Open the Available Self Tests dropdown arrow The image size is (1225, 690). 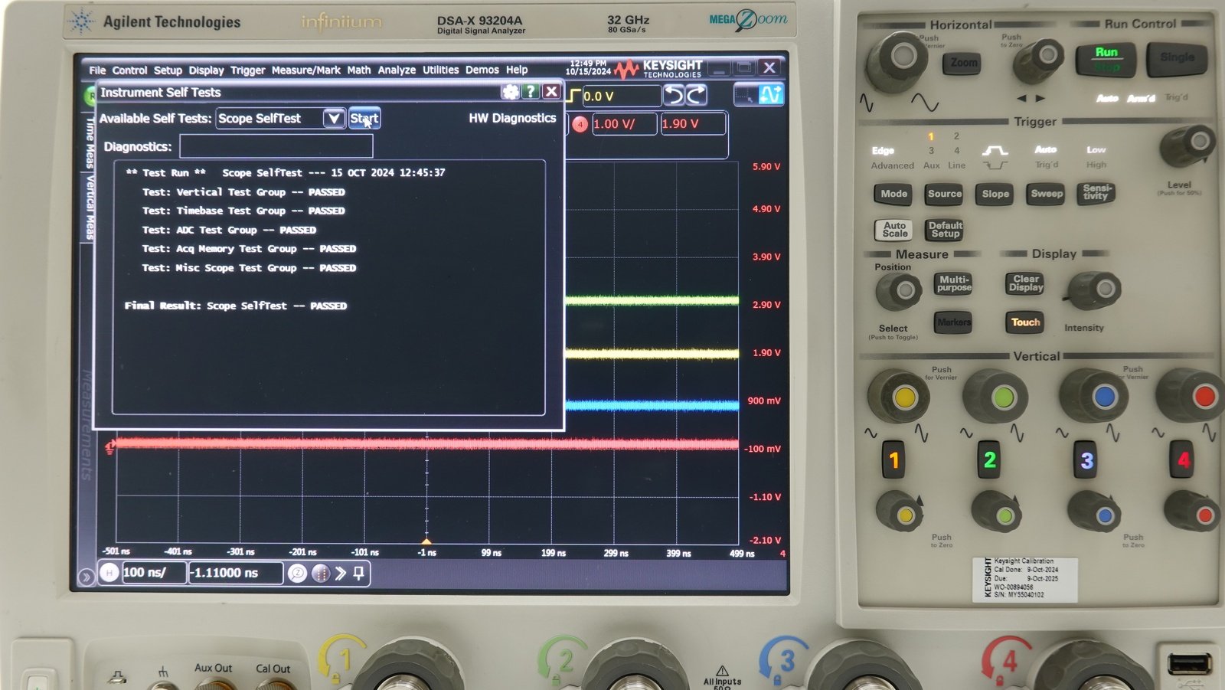(x=334, y=118)
